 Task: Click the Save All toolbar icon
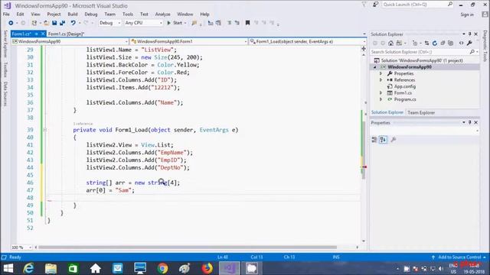[63, 23]
